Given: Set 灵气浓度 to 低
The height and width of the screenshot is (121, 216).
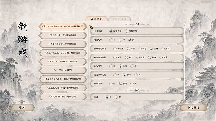Looking at the screenshot, I should point(111,66).
